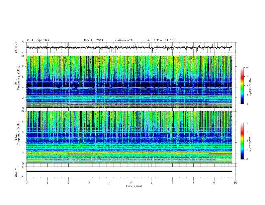Image resolution: width=265 pixels, height=205 pixels.
Task: Click the 'ch.1(V)' waveform axis label
Action: pyautogui.click(x=16, y=48)
